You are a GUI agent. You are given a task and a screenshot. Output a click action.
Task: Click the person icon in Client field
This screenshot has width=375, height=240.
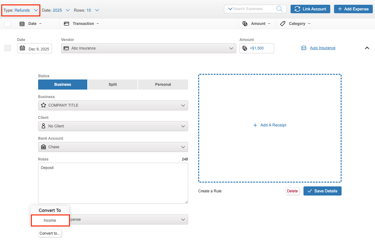coord(44,126)
